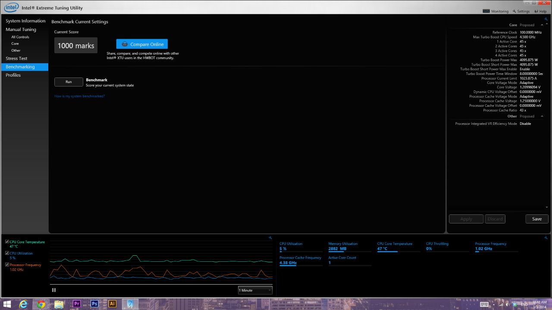Collapse the Other section chevron
This screenshot has width=552, height=310.
pyautogui.click(x=542, y=116)
